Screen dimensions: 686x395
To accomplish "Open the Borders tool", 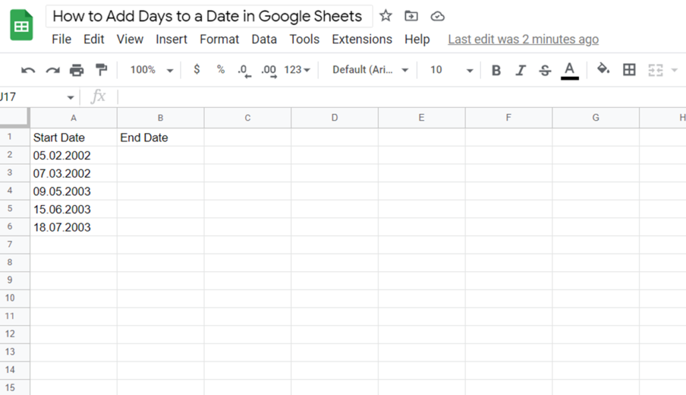I will click(x=629, y=70).
